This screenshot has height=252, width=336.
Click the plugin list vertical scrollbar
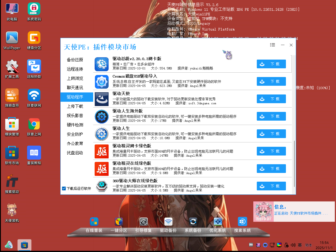click(294, 163)
